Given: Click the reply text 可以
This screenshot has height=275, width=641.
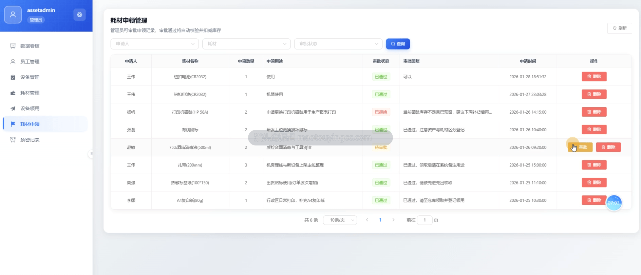Looking at the screenshot, I should [x=407, y=77].
